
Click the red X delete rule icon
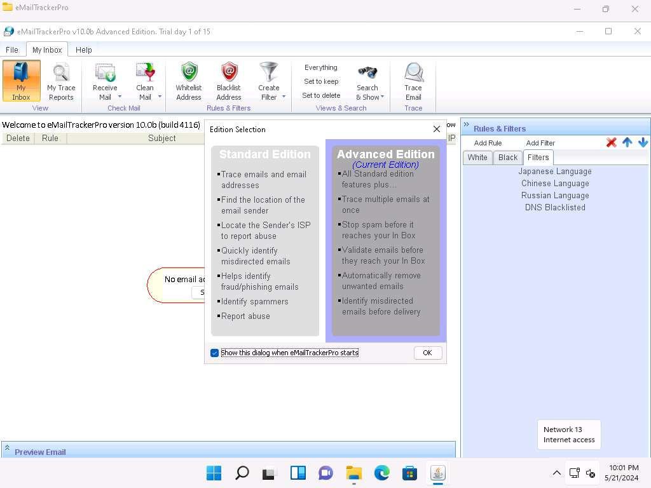tap(612, 143)
